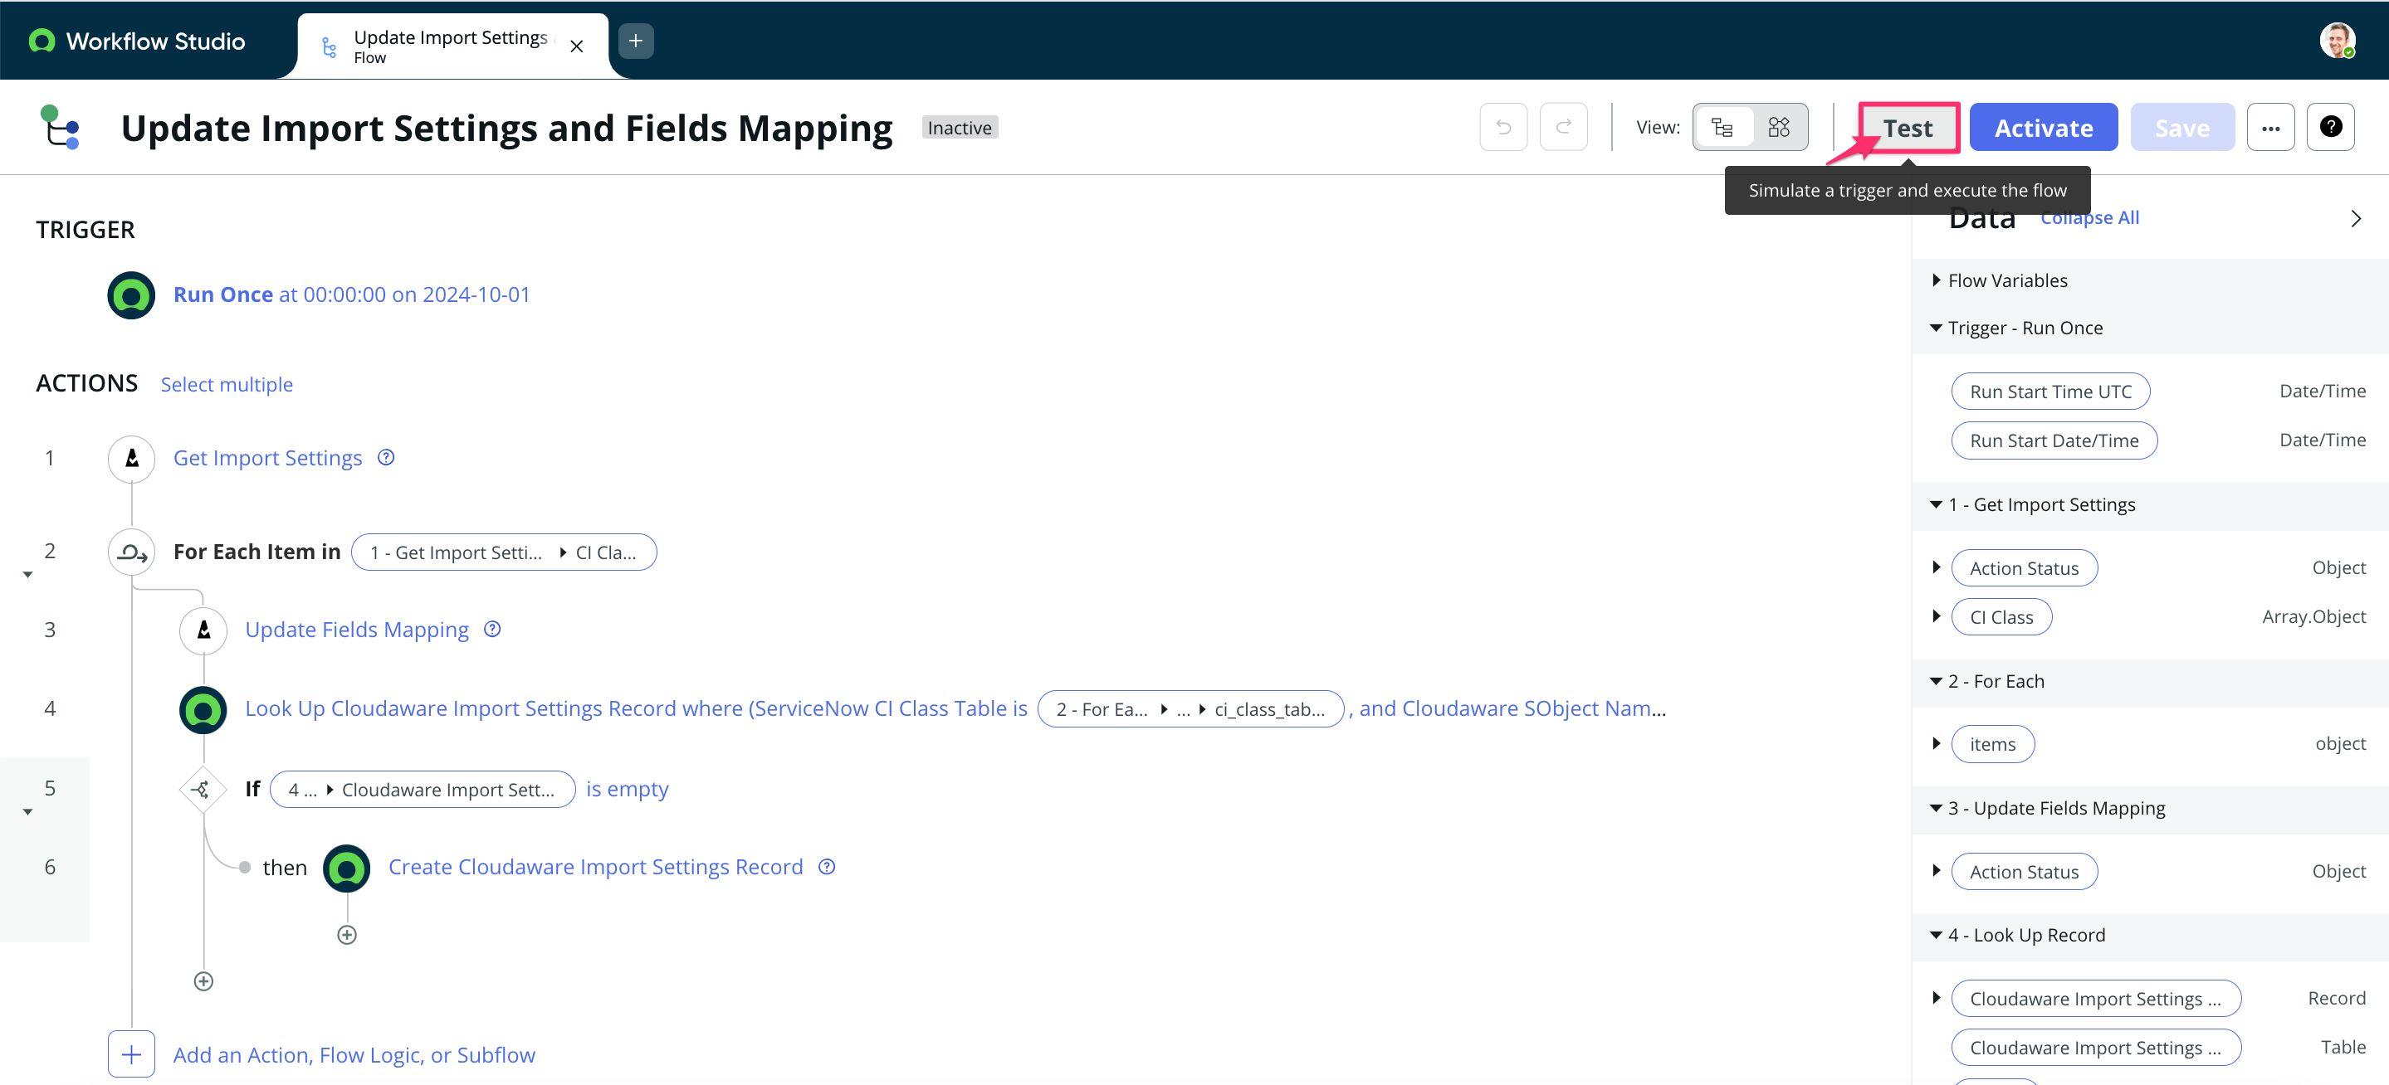Select the For Each loop icon
Image resolution: width=2389 pixels, height=1085 pixels.
pyautogui.click(x=131, y=552)
